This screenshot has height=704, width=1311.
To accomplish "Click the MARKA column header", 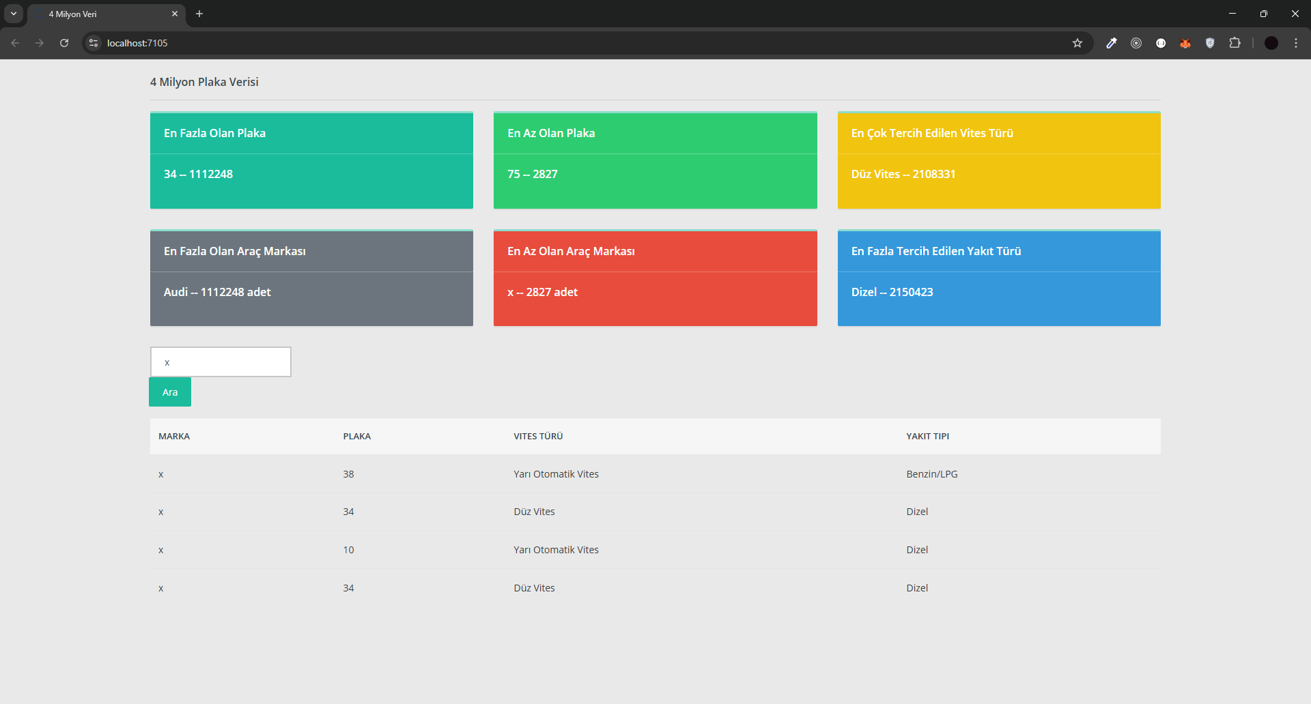I will pos(174,437).
